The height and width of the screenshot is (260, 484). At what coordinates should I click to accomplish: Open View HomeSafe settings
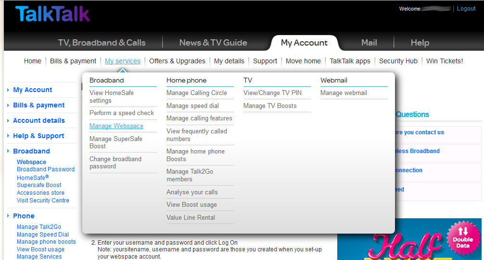pyautogui.click(x=112, y=96)
